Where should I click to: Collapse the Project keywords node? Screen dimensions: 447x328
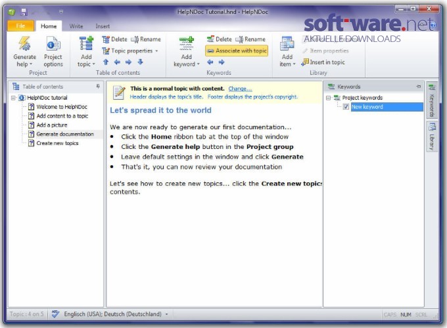pos(329,98)
